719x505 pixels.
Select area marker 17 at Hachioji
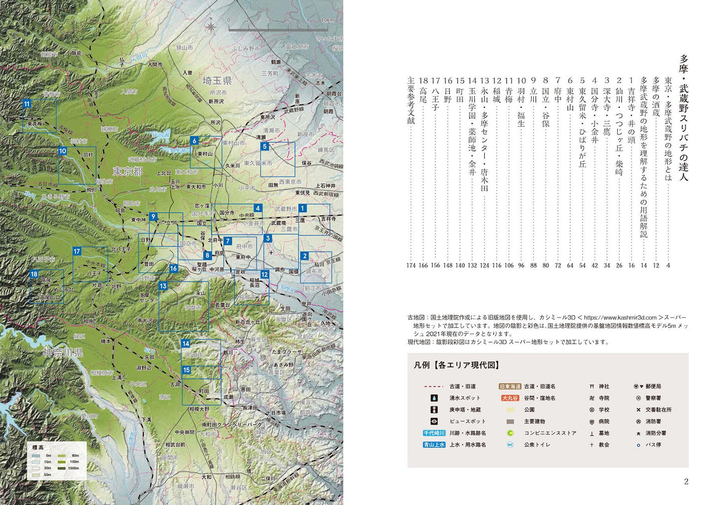(77, 252)
